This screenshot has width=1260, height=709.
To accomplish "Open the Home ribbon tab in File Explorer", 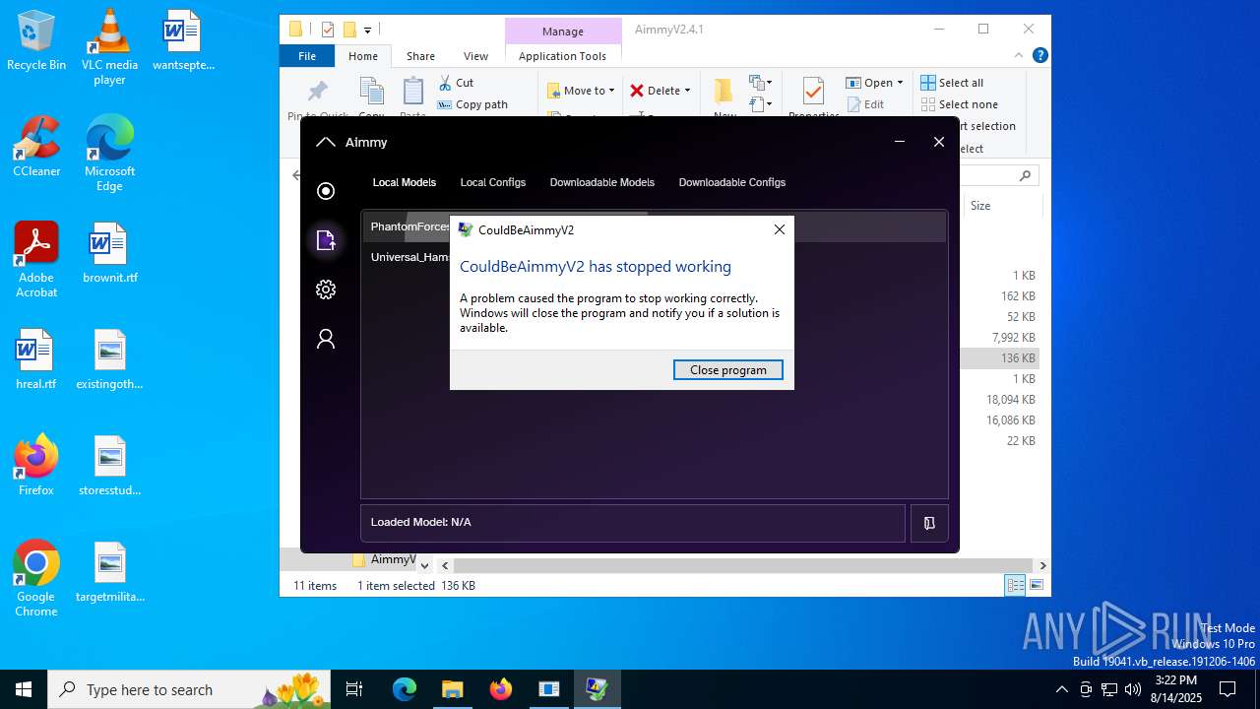I will click(x=363, y=56).
